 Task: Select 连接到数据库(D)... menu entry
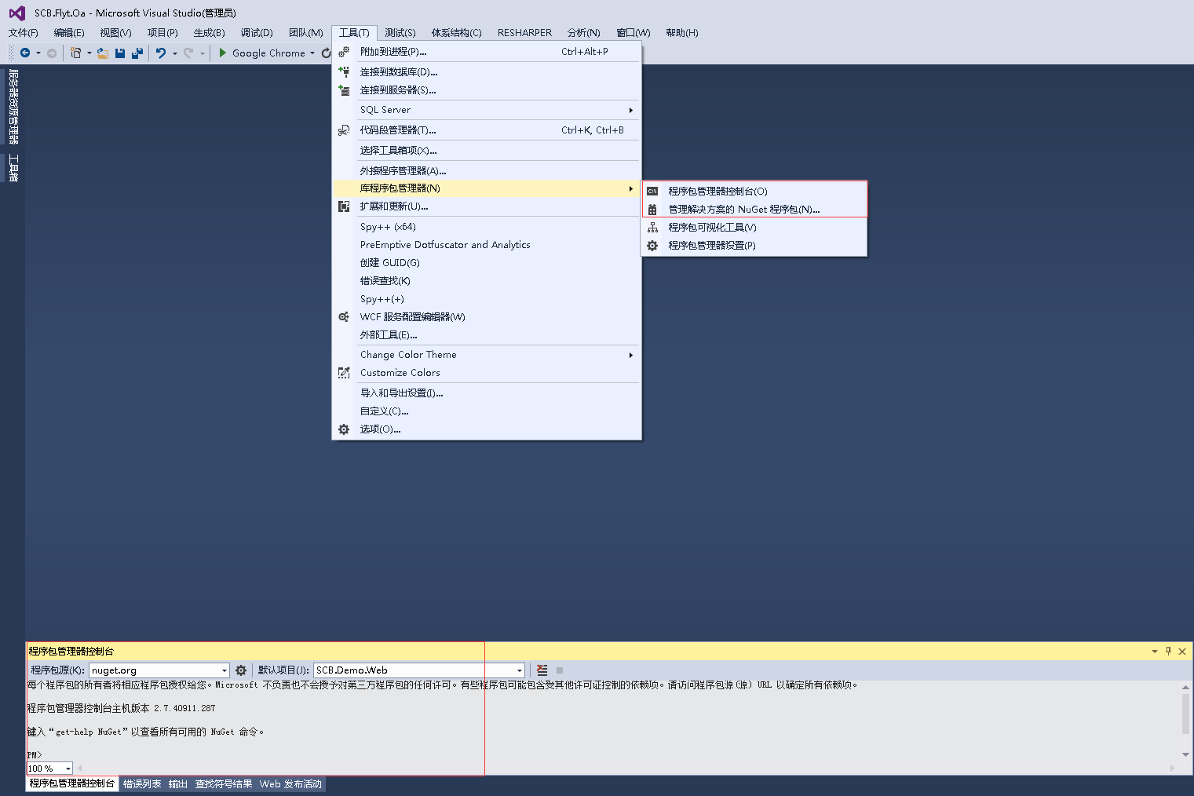(487, 71)
